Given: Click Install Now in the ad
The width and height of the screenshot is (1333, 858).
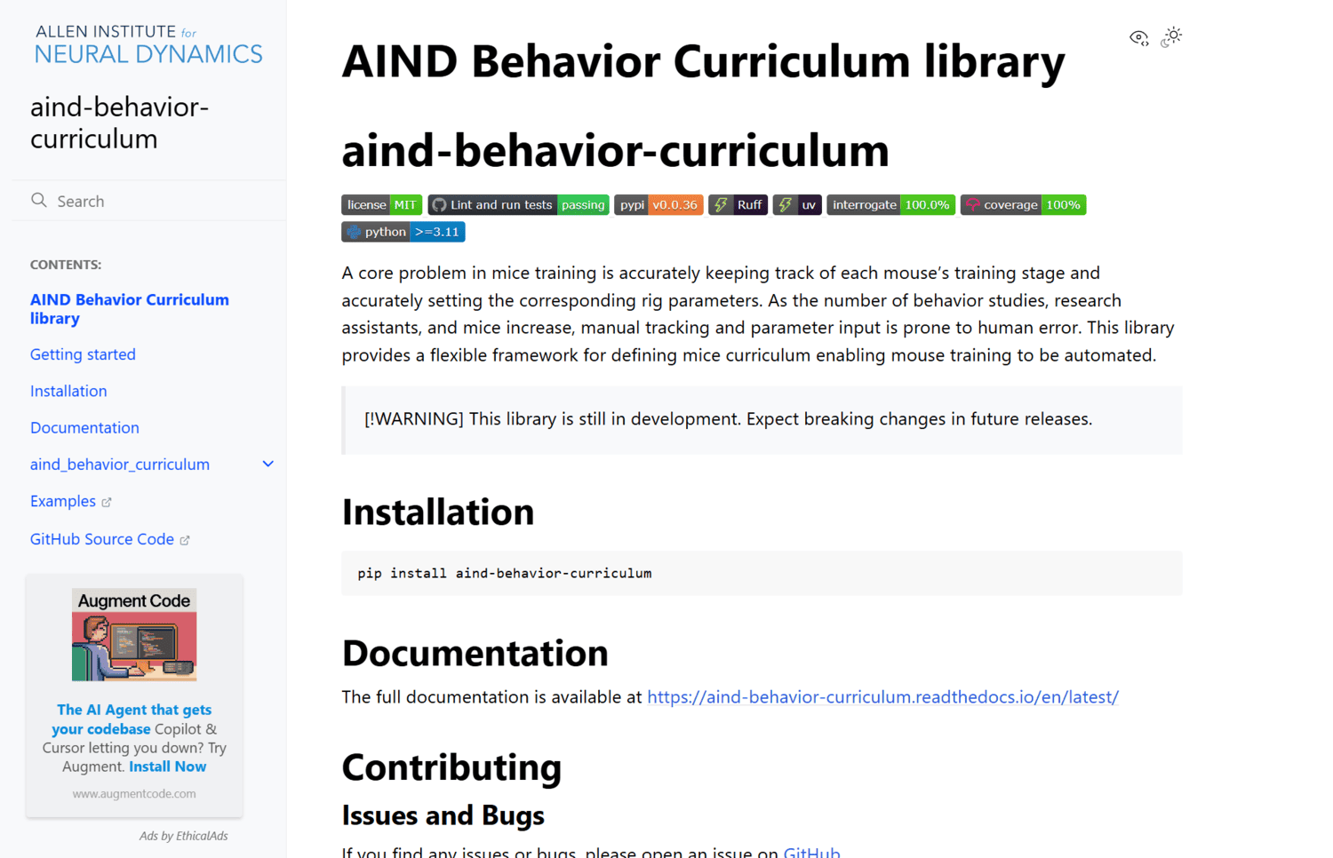Looking at the screenshot, I should 167,767.
